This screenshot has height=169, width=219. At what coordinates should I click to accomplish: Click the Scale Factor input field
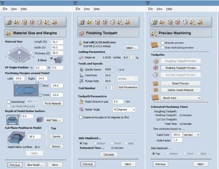click(x=177, y=140)
